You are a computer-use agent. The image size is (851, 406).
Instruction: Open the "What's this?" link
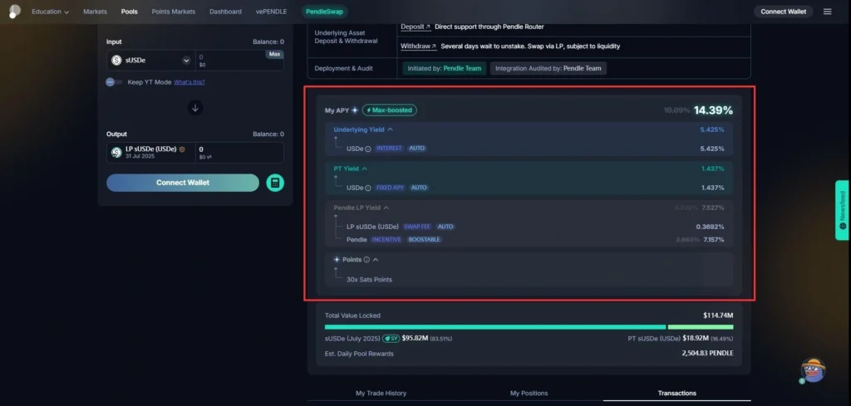coord(189,82)
